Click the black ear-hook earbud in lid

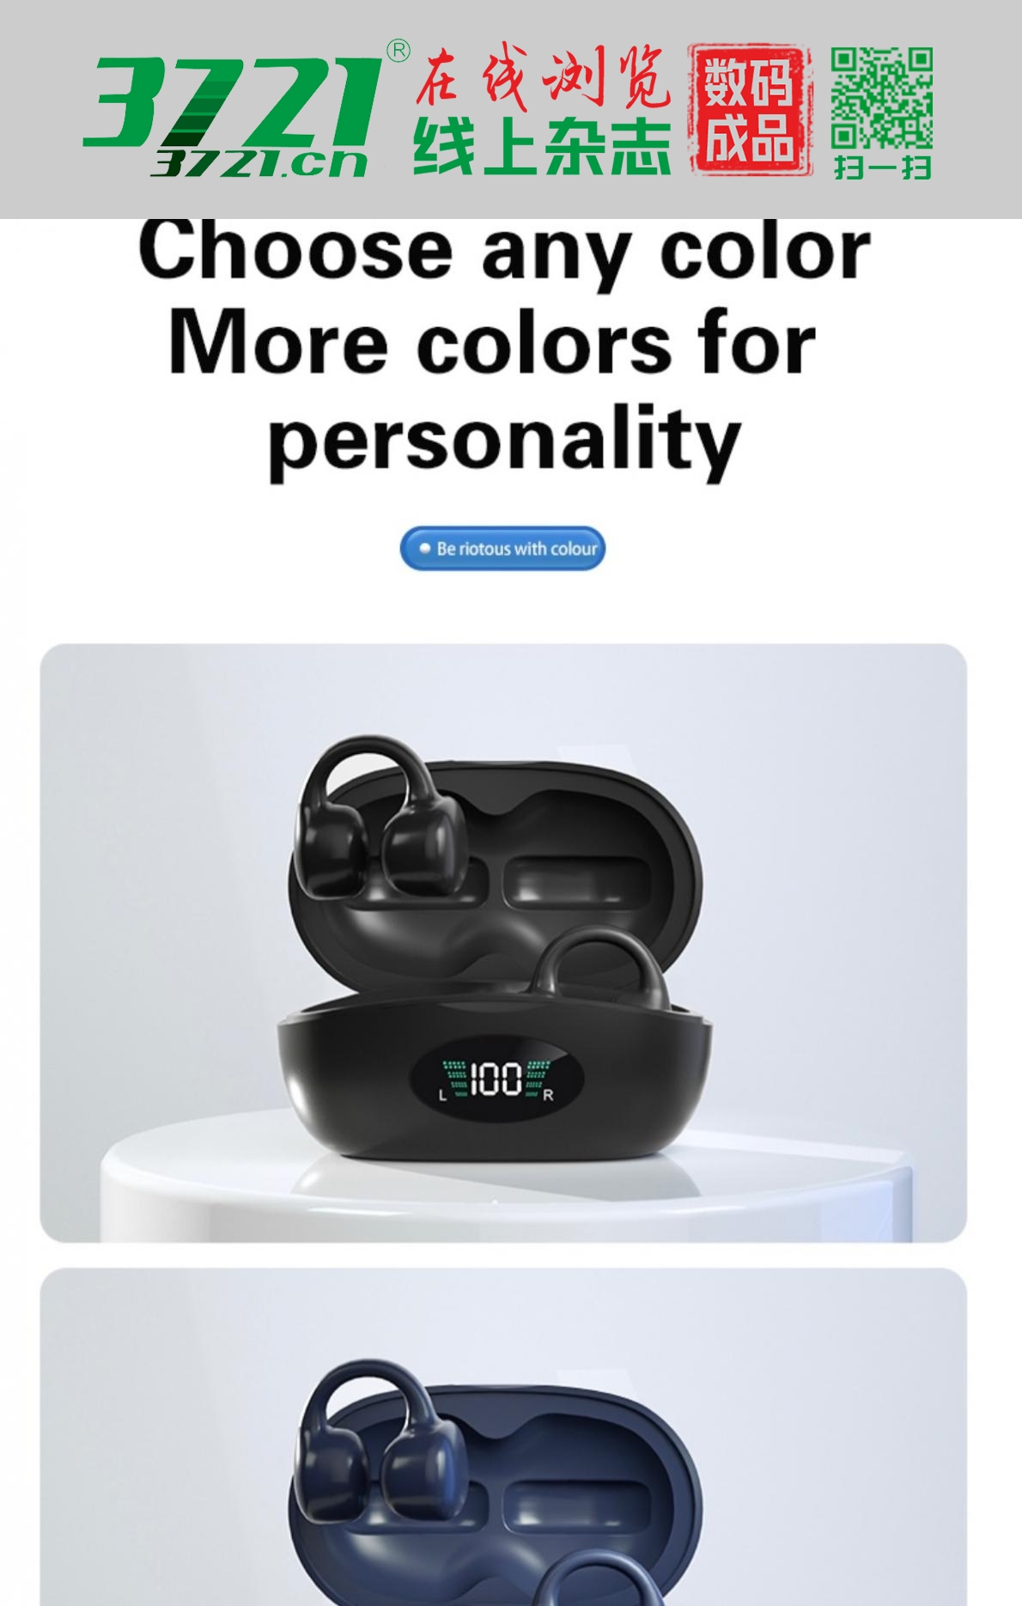tap(371, 820)
